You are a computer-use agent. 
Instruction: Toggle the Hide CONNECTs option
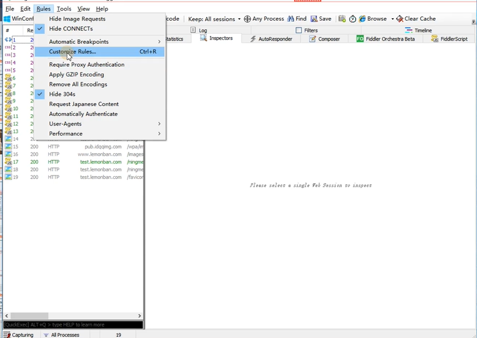pyautogui.click(x=71, y=28)
